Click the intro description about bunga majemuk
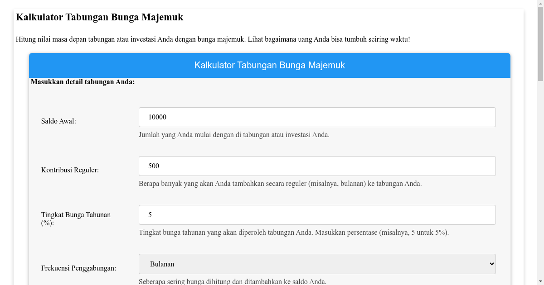Image resolution: width=544 pixels, height=285 pixels. pos(213,39)
